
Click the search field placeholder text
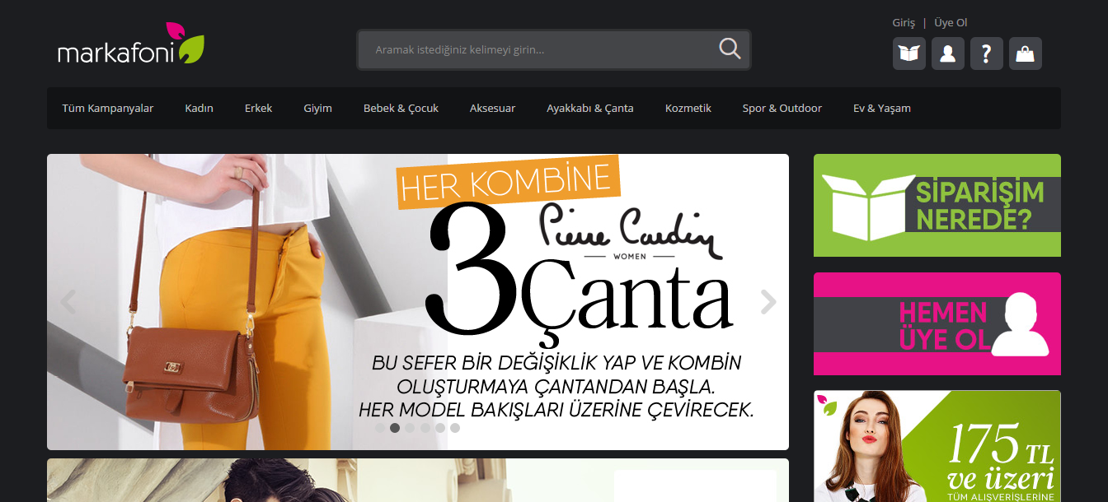[x=459, y=50]
